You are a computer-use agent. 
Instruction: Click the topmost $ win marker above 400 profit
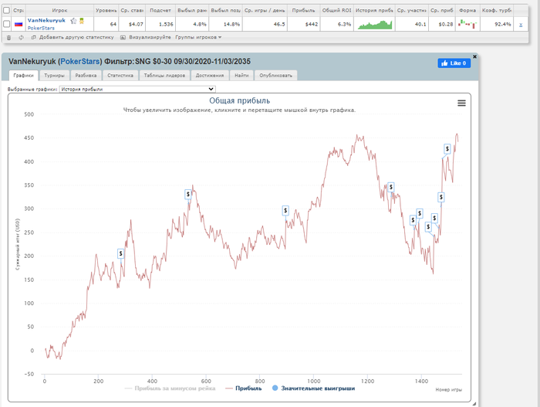(447, 148)
